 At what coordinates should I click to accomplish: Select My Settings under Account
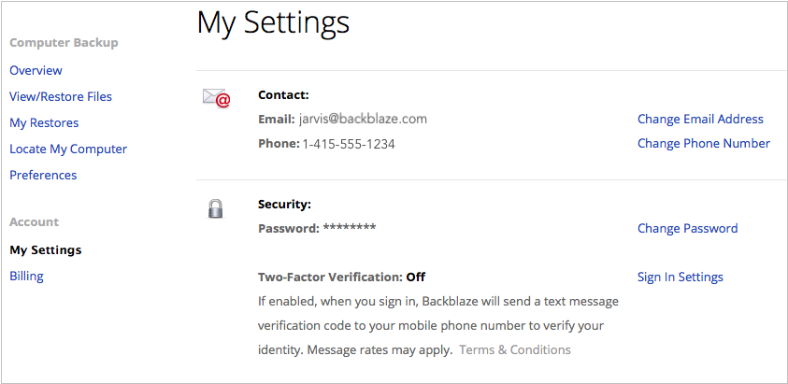(45, 249)
